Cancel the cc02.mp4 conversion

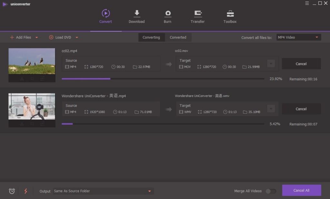(301, 64)
